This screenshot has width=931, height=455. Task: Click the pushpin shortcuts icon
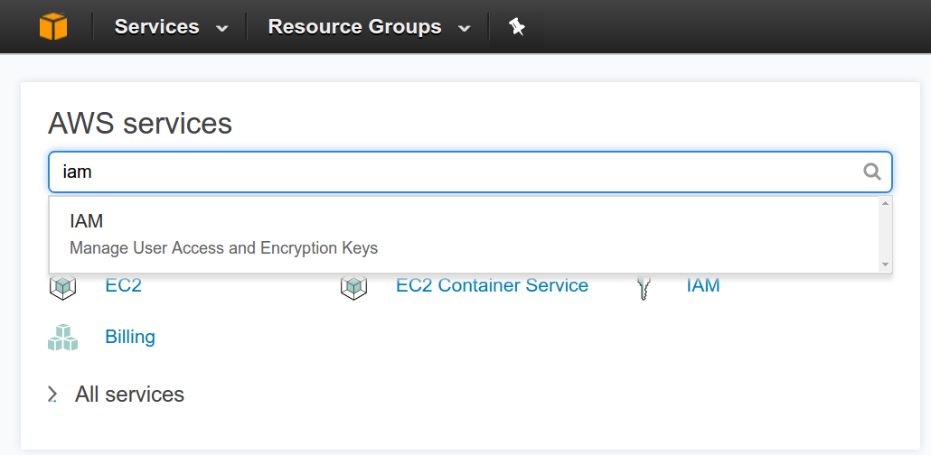tap(516, 27)
